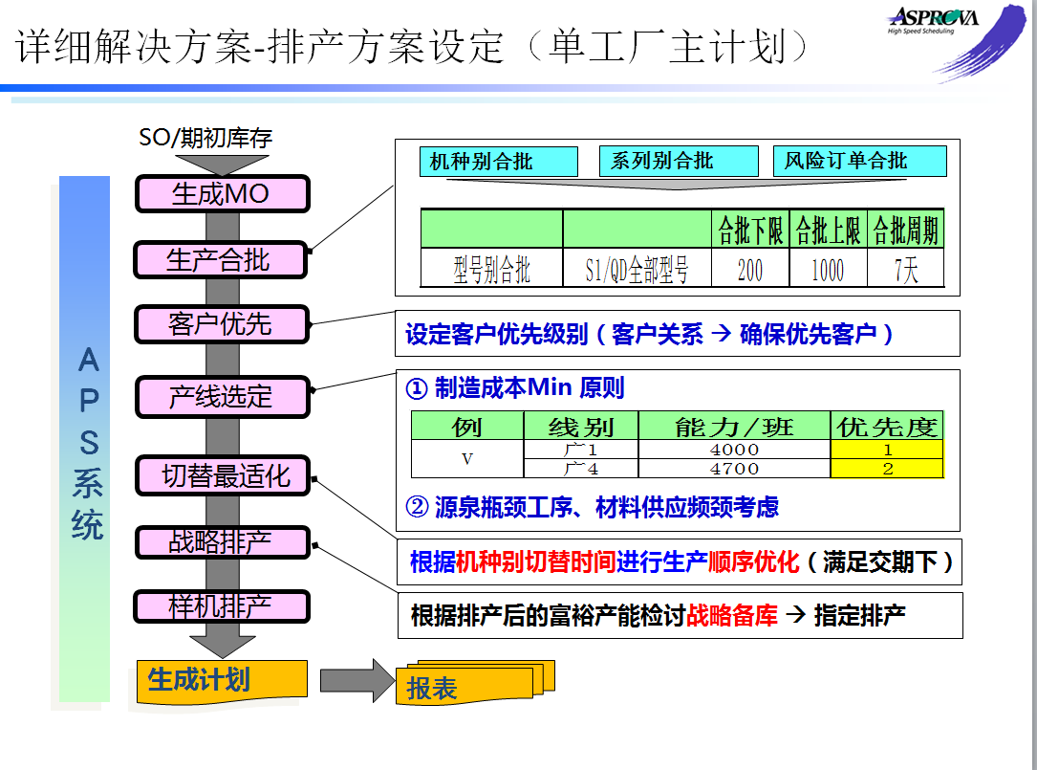Enable the 系列别合批 option
1037x770 pixels.
(x=678, y=159)
